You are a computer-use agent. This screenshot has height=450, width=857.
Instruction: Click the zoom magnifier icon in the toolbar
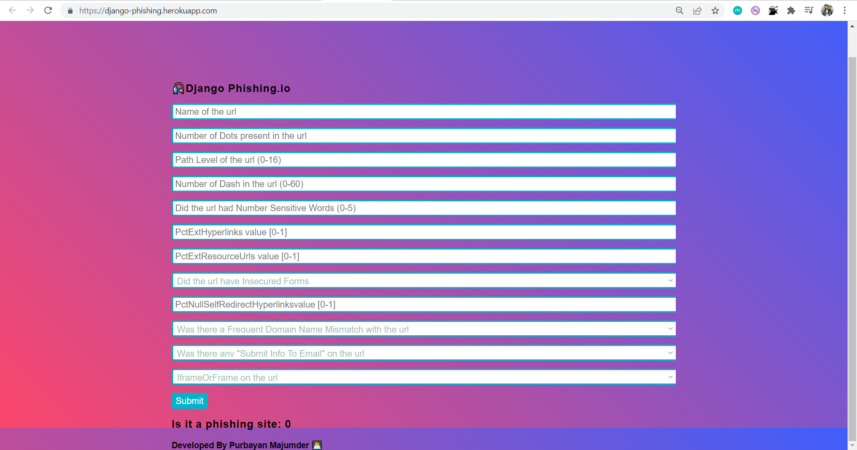[679, 10]
